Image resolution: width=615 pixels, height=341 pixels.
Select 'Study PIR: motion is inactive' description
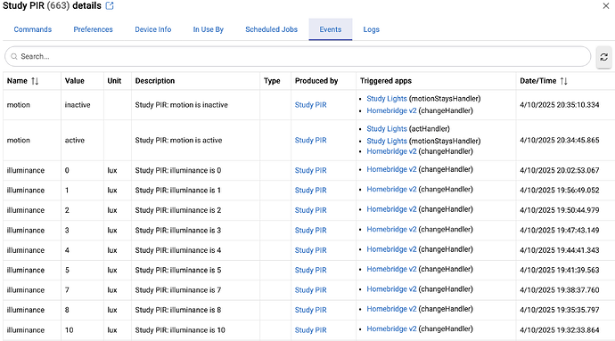[x=181, y=105]
